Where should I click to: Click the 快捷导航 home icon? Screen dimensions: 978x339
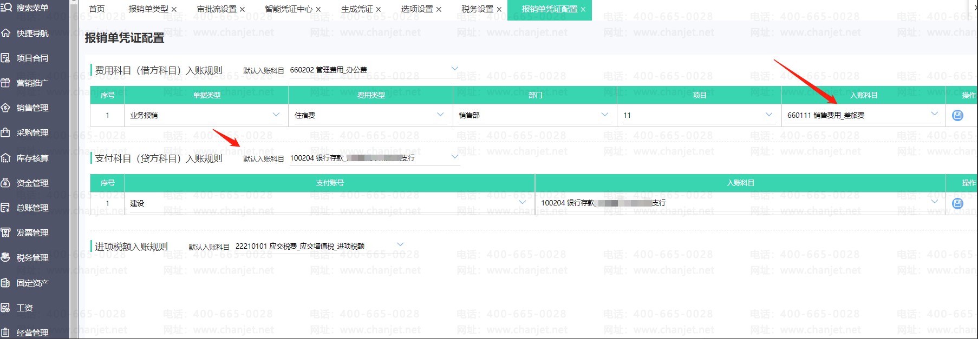(6, 33)
